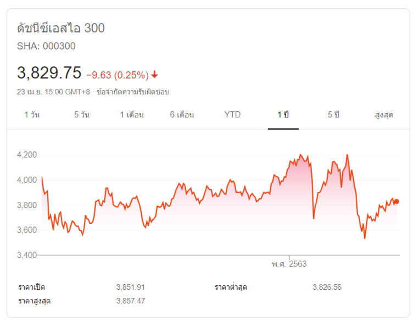The image size is (419, 327).
Task: Click the SHA: 000300 ticker text
Action: pyautogui.click(x=46, y=46)
